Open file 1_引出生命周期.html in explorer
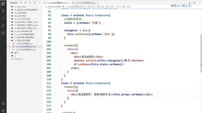 25,44
